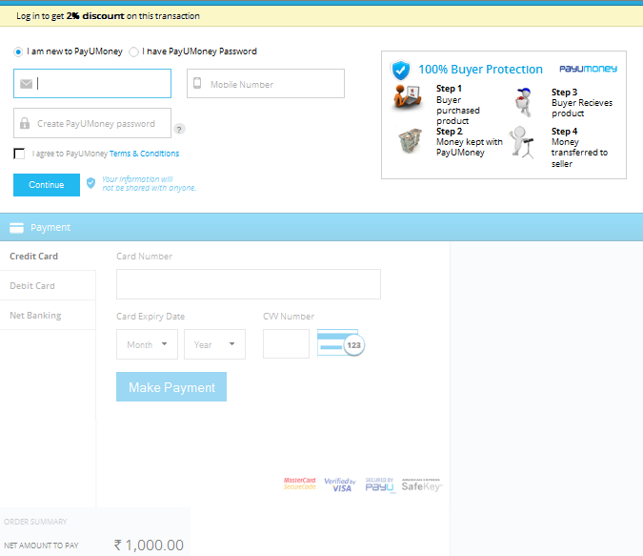This screenshot has width=643, height=556.
Task: Click the Card Number input box
Action: pos(249,284)
